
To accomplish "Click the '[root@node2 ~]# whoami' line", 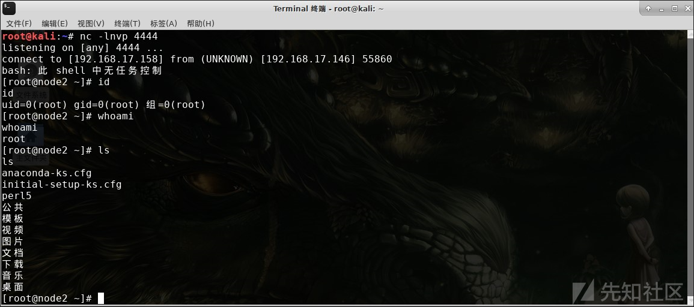I will (68, 116).
